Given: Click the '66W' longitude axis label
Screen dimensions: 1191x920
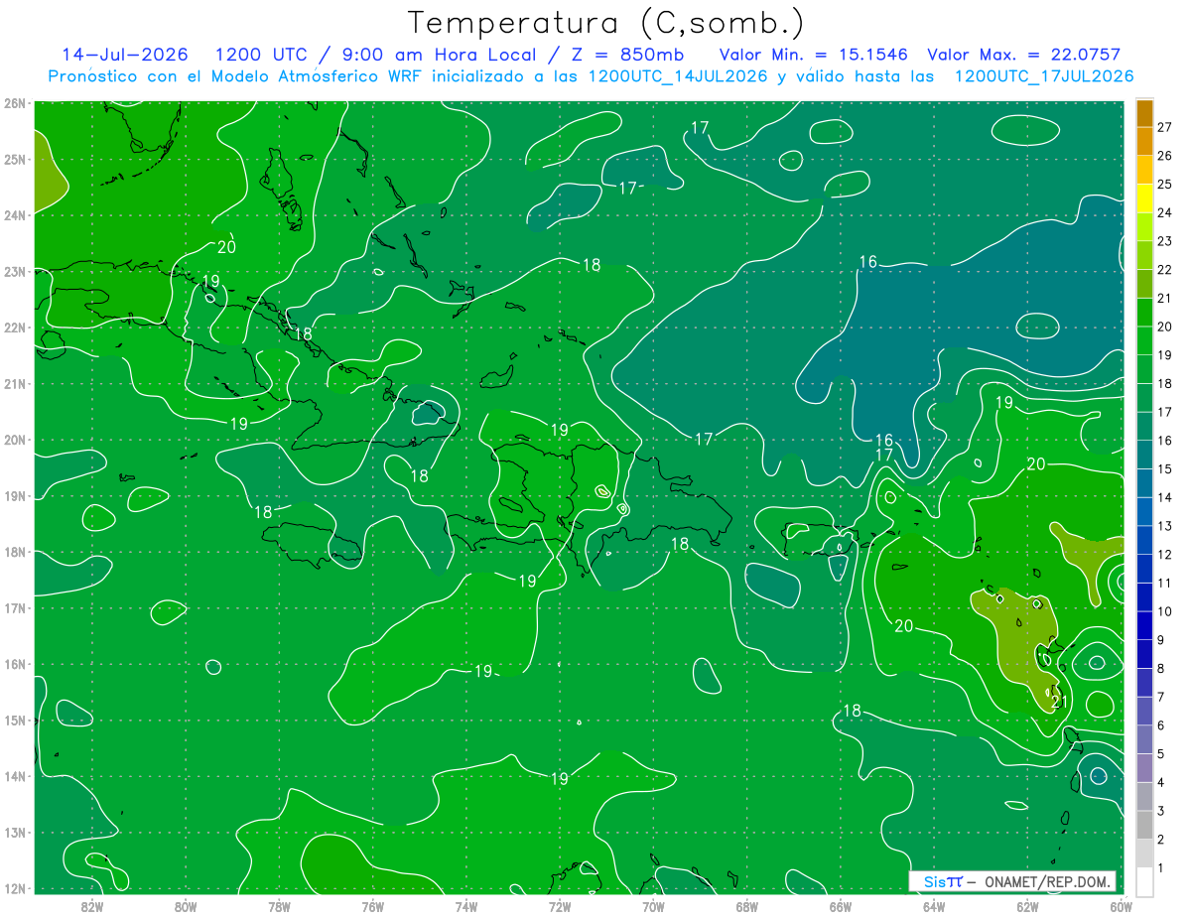Looking at the screenshot, I should [841, 906].
